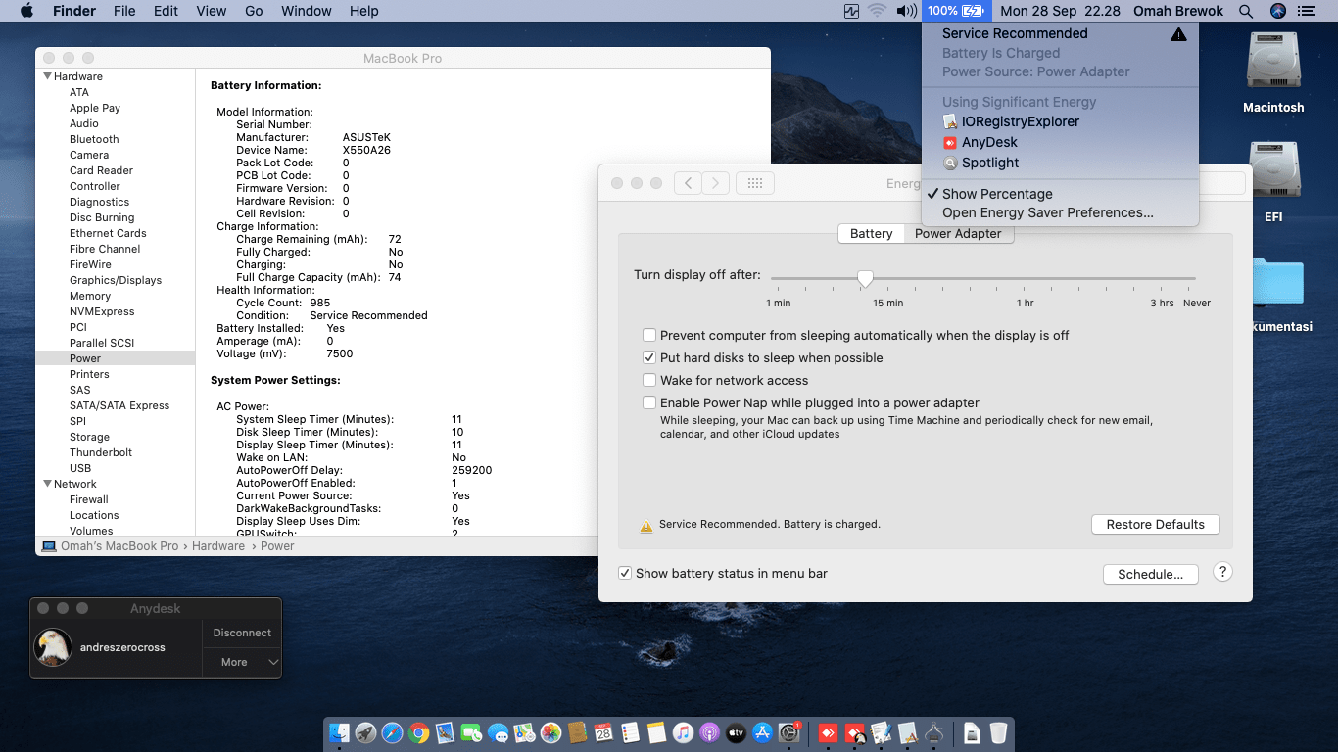The height and width of the screenshot is (752, 1338).
Task: Open the 100% battery status menu
Action: pos(956,11)
